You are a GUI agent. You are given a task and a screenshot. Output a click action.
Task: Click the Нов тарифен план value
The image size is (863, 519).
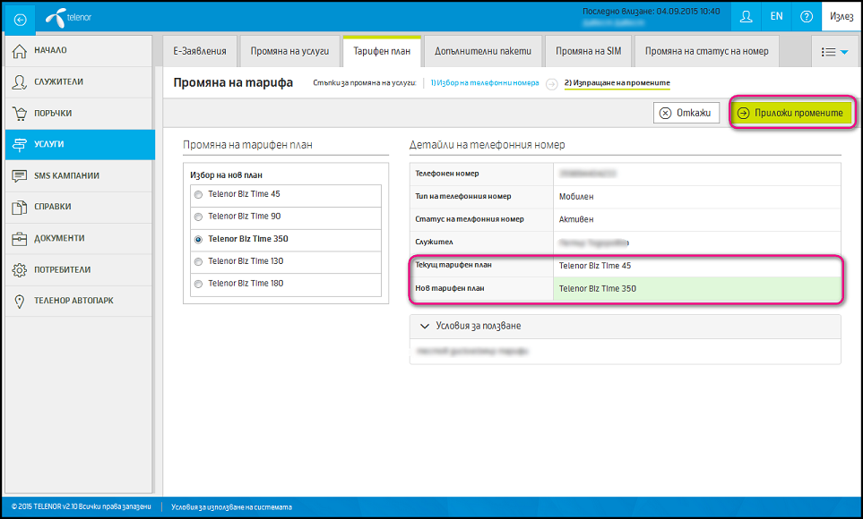[x=598, y=289]
